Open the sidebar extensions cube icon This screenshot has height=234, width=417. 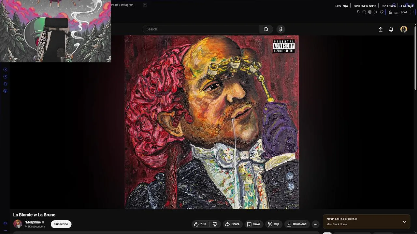(x=5, y=84)
